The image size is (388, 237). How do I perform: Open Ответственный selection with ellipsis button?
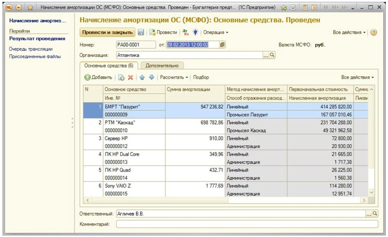tap(369, 214)
